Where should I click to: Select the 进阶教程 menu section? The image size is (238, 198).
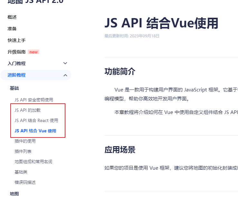pos(17,75)
